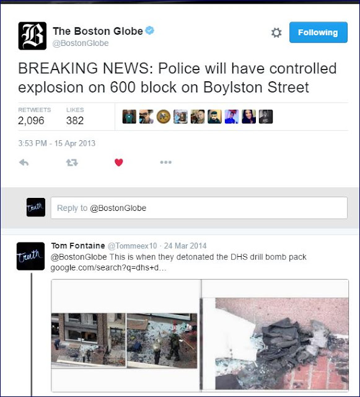Click Tom Fontaine's Truth avatar
Image resolution: width=360 pixels, height=397 pixels.
pos(30,256)
